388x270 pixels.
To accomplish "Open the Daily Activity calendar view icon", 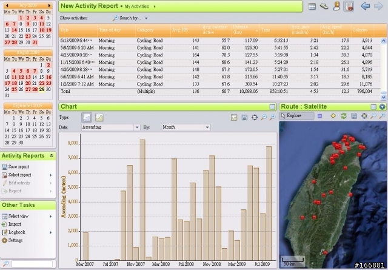I will [312, 6].
